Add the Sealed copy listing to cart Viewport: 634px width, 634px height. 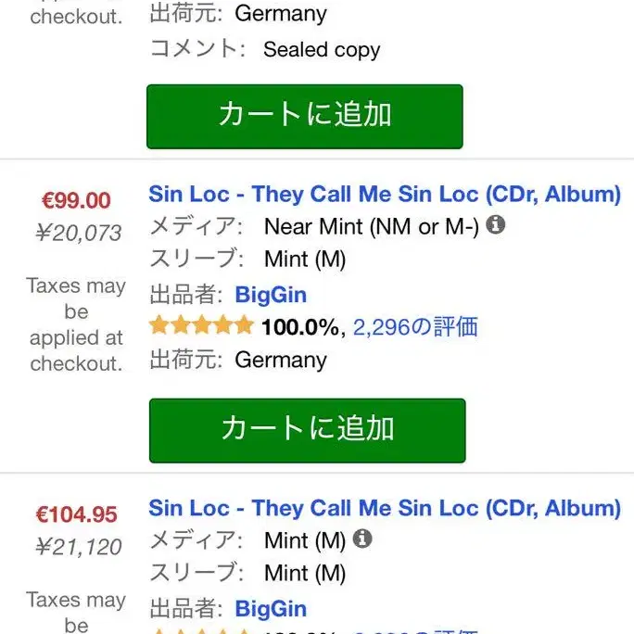(304, 116)
